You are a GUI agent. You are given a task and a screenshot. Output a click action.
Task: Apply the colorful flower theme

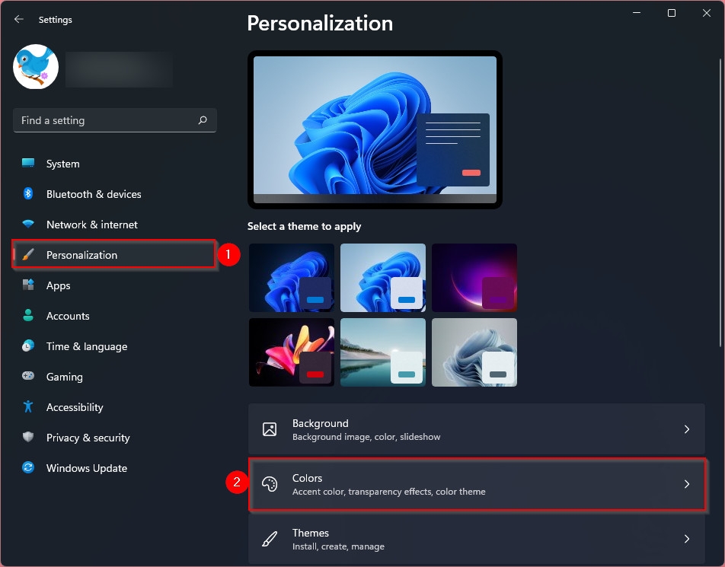tap(291, 352)
